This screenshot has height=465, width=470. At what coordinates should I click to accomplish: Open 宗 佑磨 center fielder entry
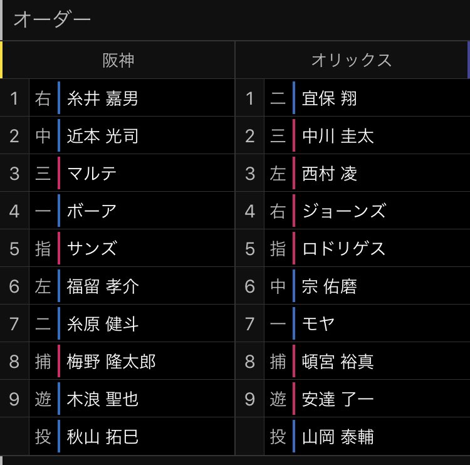point(353,286)
